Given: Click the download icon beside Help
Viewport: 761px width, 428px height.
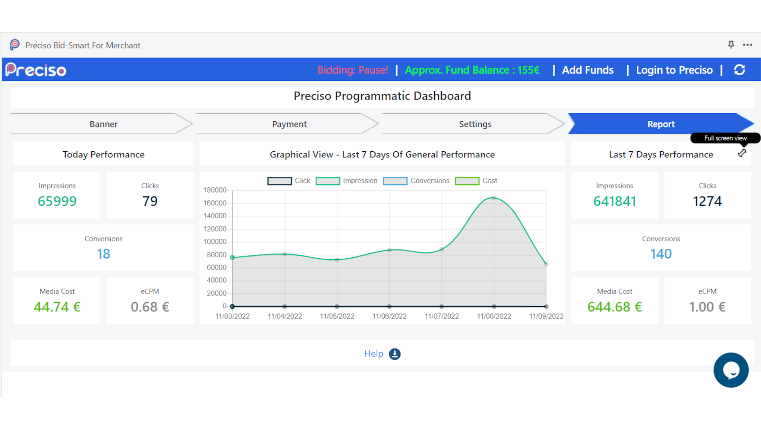Looking at the screenshot, I should tap(394, 353).
